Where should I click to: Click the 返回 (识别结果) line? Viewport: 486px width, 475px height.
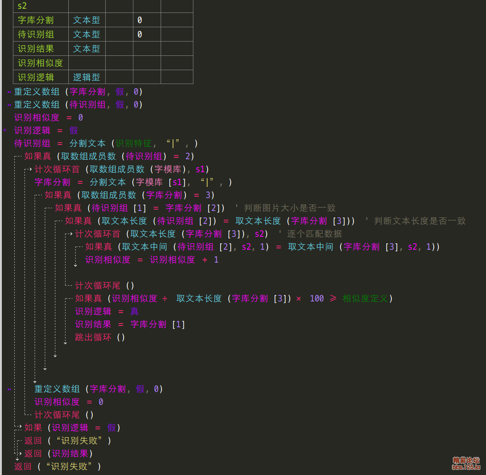58,454
